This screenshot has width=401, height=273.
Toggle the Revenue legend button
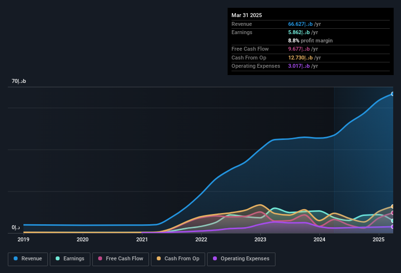point(28,259)
